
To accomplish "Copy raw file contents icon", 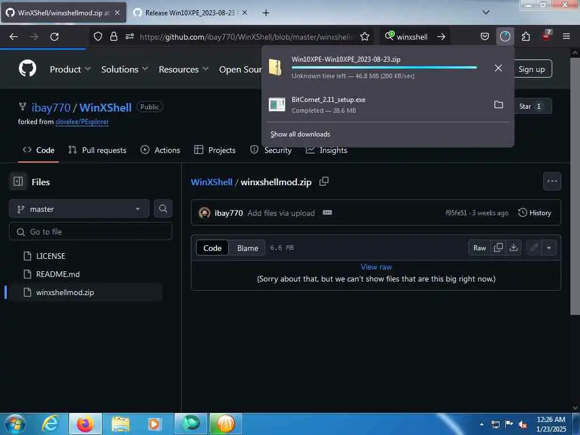I will 498,248.
